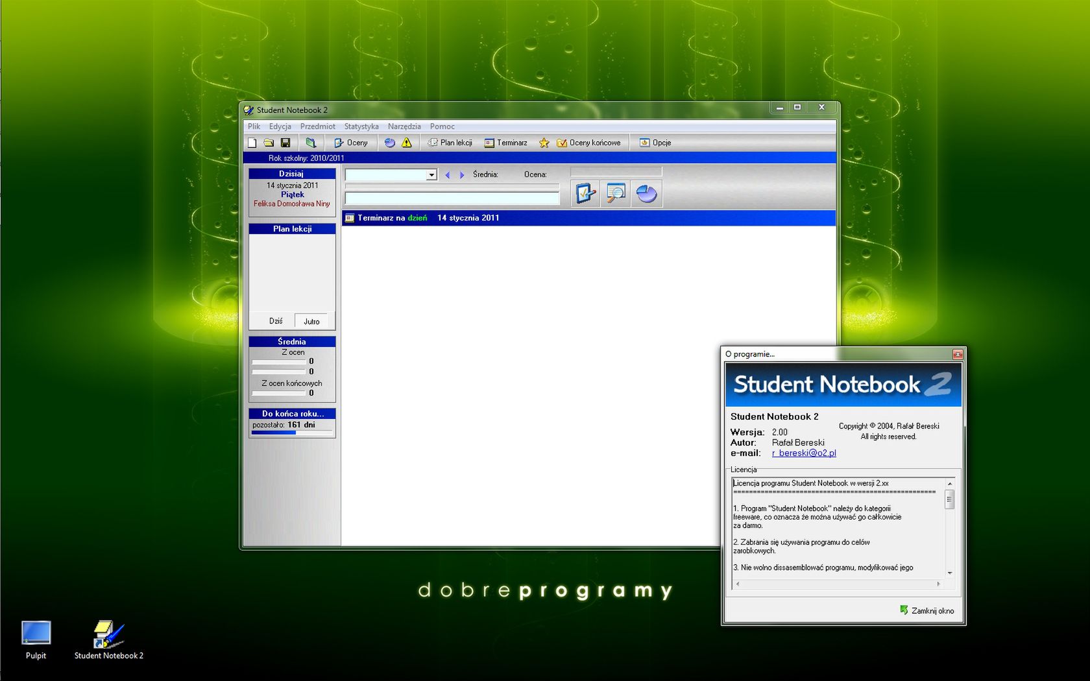
Task: Create a new file with the blank page icon
Action: [253, 142]
